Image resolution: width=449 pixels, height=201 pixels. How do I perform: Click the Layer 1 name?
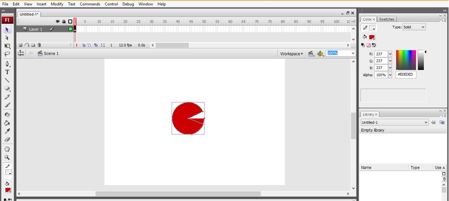pyautogui.click(x=35, y=29)
